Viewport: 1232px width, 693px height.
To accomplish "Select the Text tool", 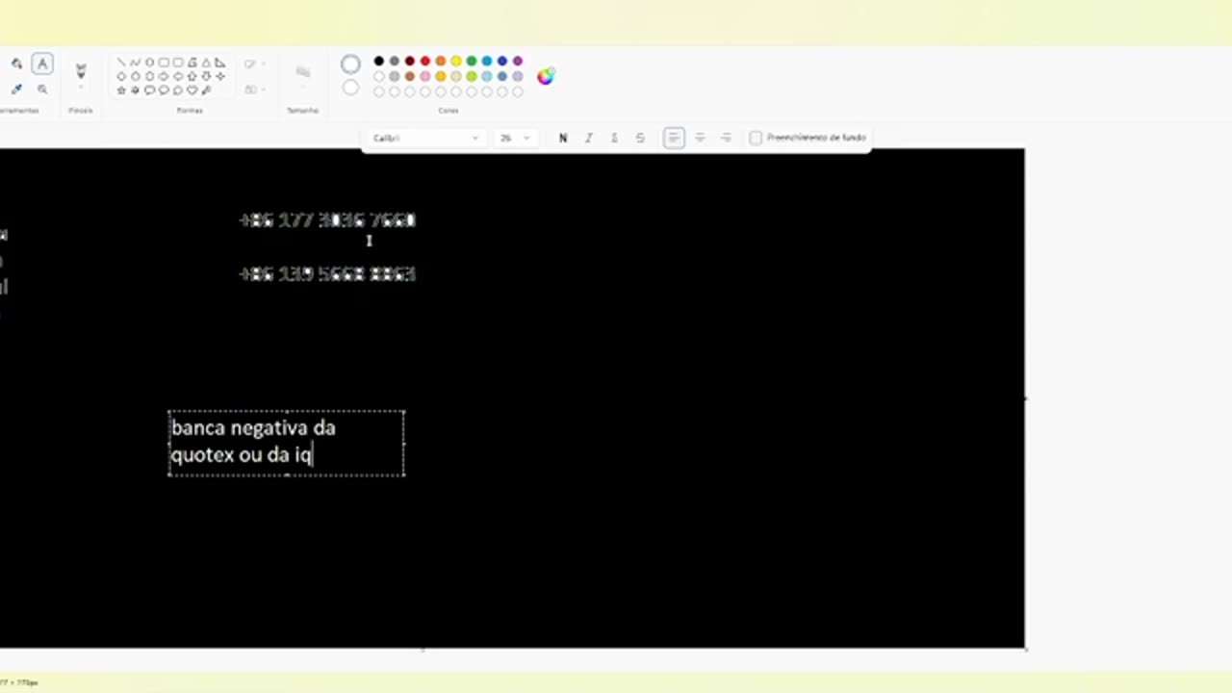I will [42, 64].
